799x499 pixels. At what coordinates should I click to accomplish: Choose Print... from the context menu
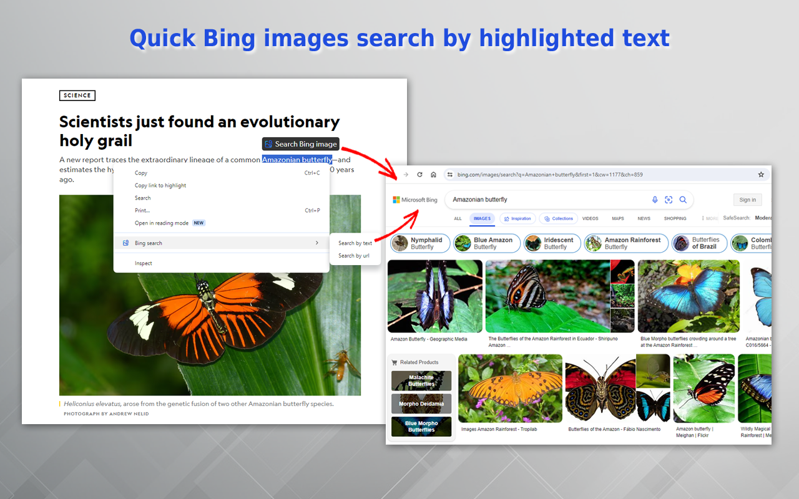coord(221,210)
